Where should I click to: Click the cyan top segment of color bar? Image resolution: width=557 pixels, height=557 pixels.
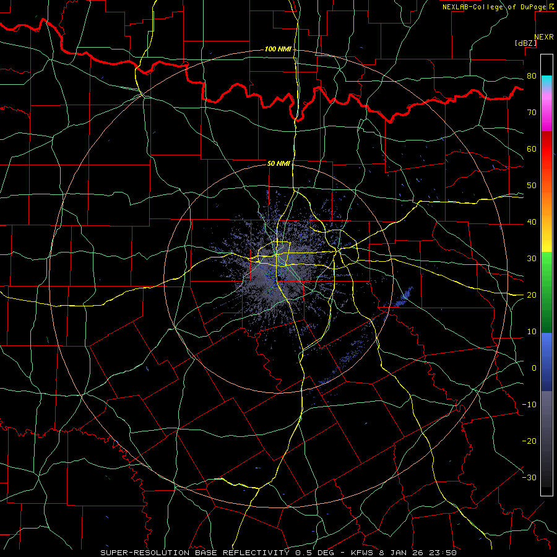click(x=546, y=81)
